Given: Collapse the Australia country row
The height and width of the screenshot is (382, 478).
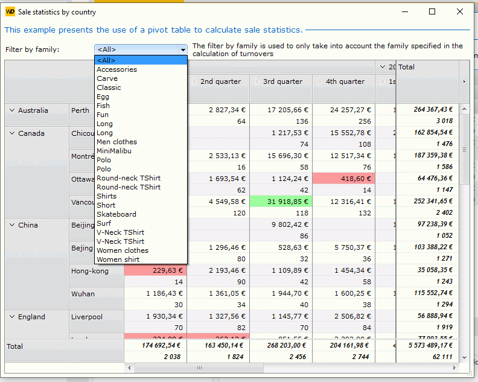Looking at the screenshot, I should [x=12, y=110].
